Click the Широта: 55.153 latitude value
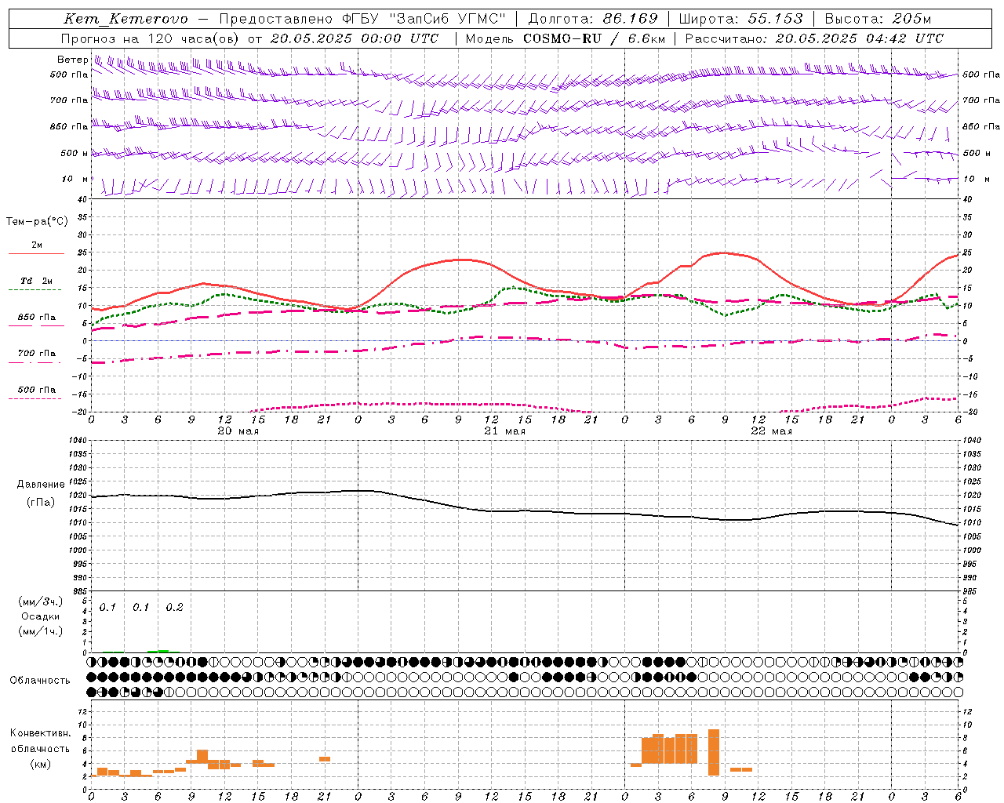 (741, 19)
